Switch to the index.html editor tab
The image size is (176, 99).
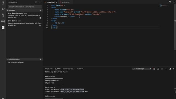pos(51,2)
